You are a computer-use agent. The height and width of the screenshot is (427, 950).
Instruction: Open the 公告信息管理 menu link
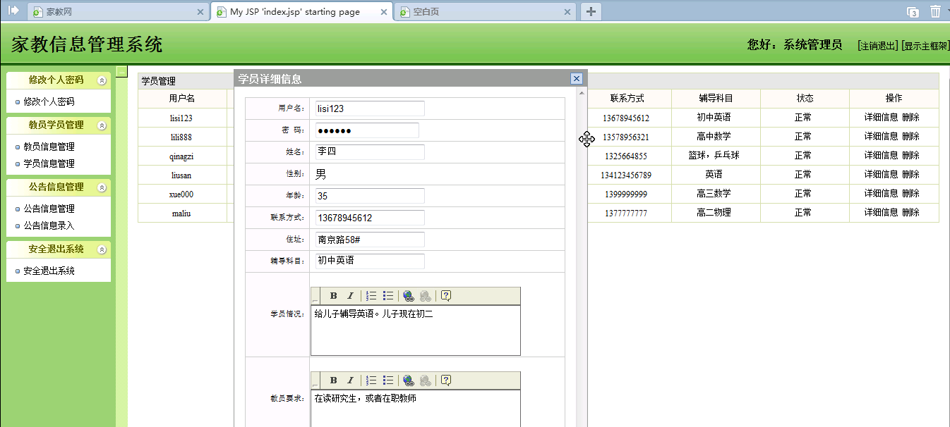click(x=49, y=209)
